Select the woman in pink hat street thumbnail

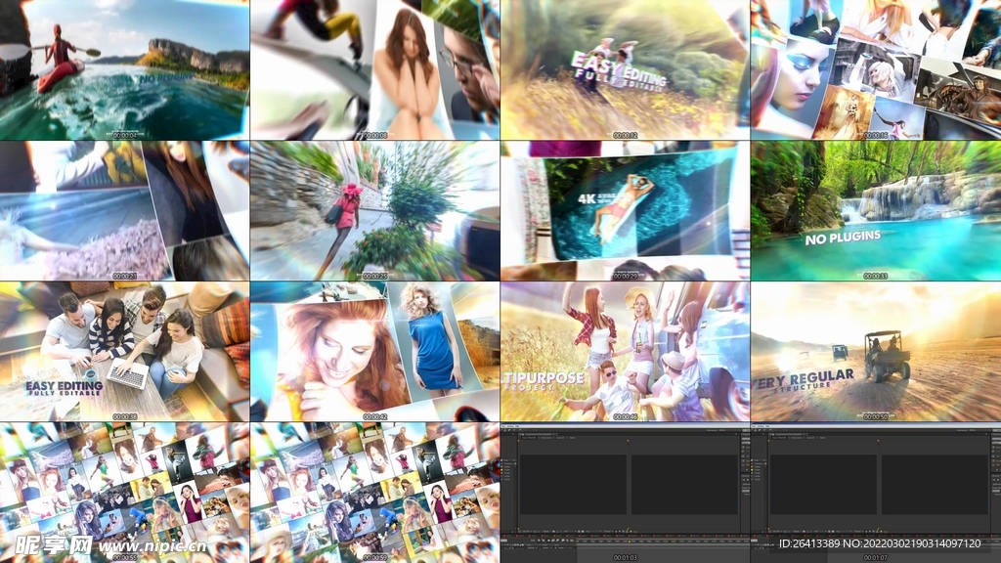point(375,211)
